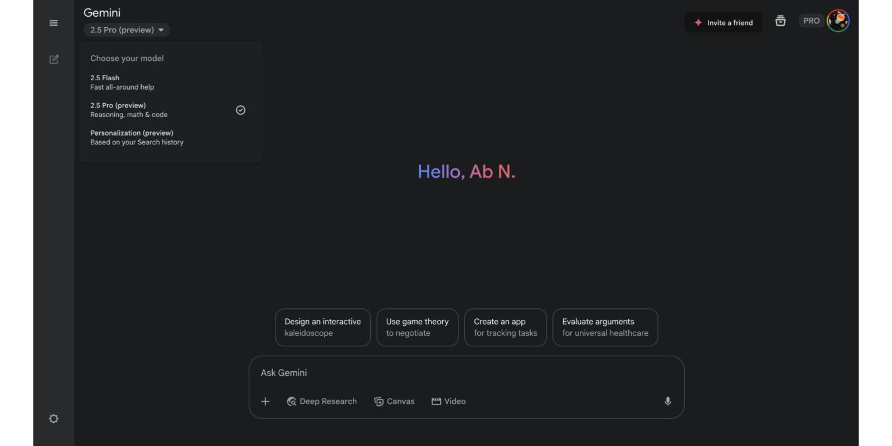
Task: Click the plus icon to add files
Action: coord(265,401)
